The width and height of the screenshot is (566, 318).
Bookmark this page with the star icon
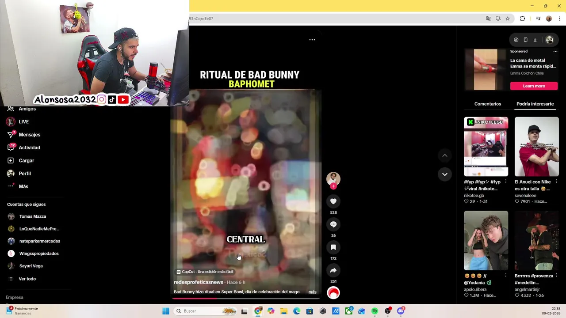click(508, 19)
